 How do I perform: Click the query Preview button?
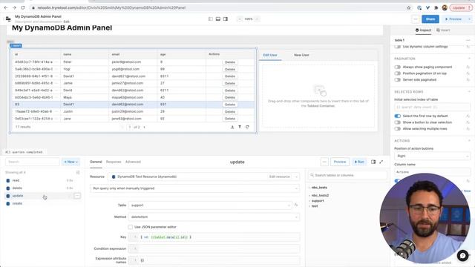(x=340, y=162)
